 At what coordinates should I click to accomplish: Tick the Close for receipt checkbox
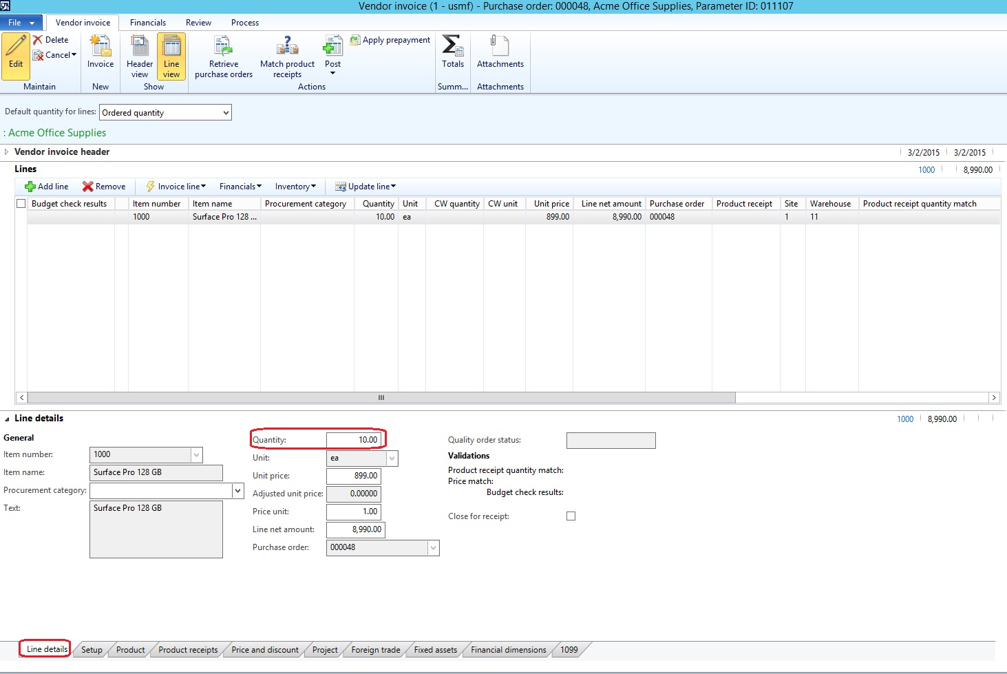[571, 516]
